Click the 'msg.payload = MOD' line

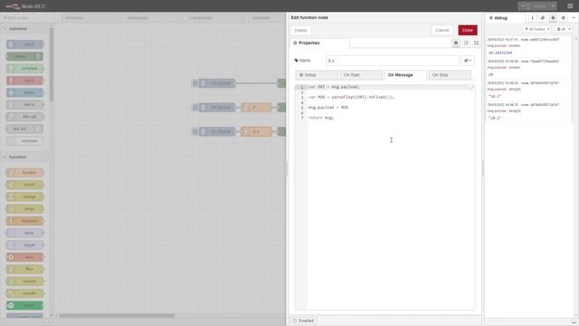(x=327, y=107)
